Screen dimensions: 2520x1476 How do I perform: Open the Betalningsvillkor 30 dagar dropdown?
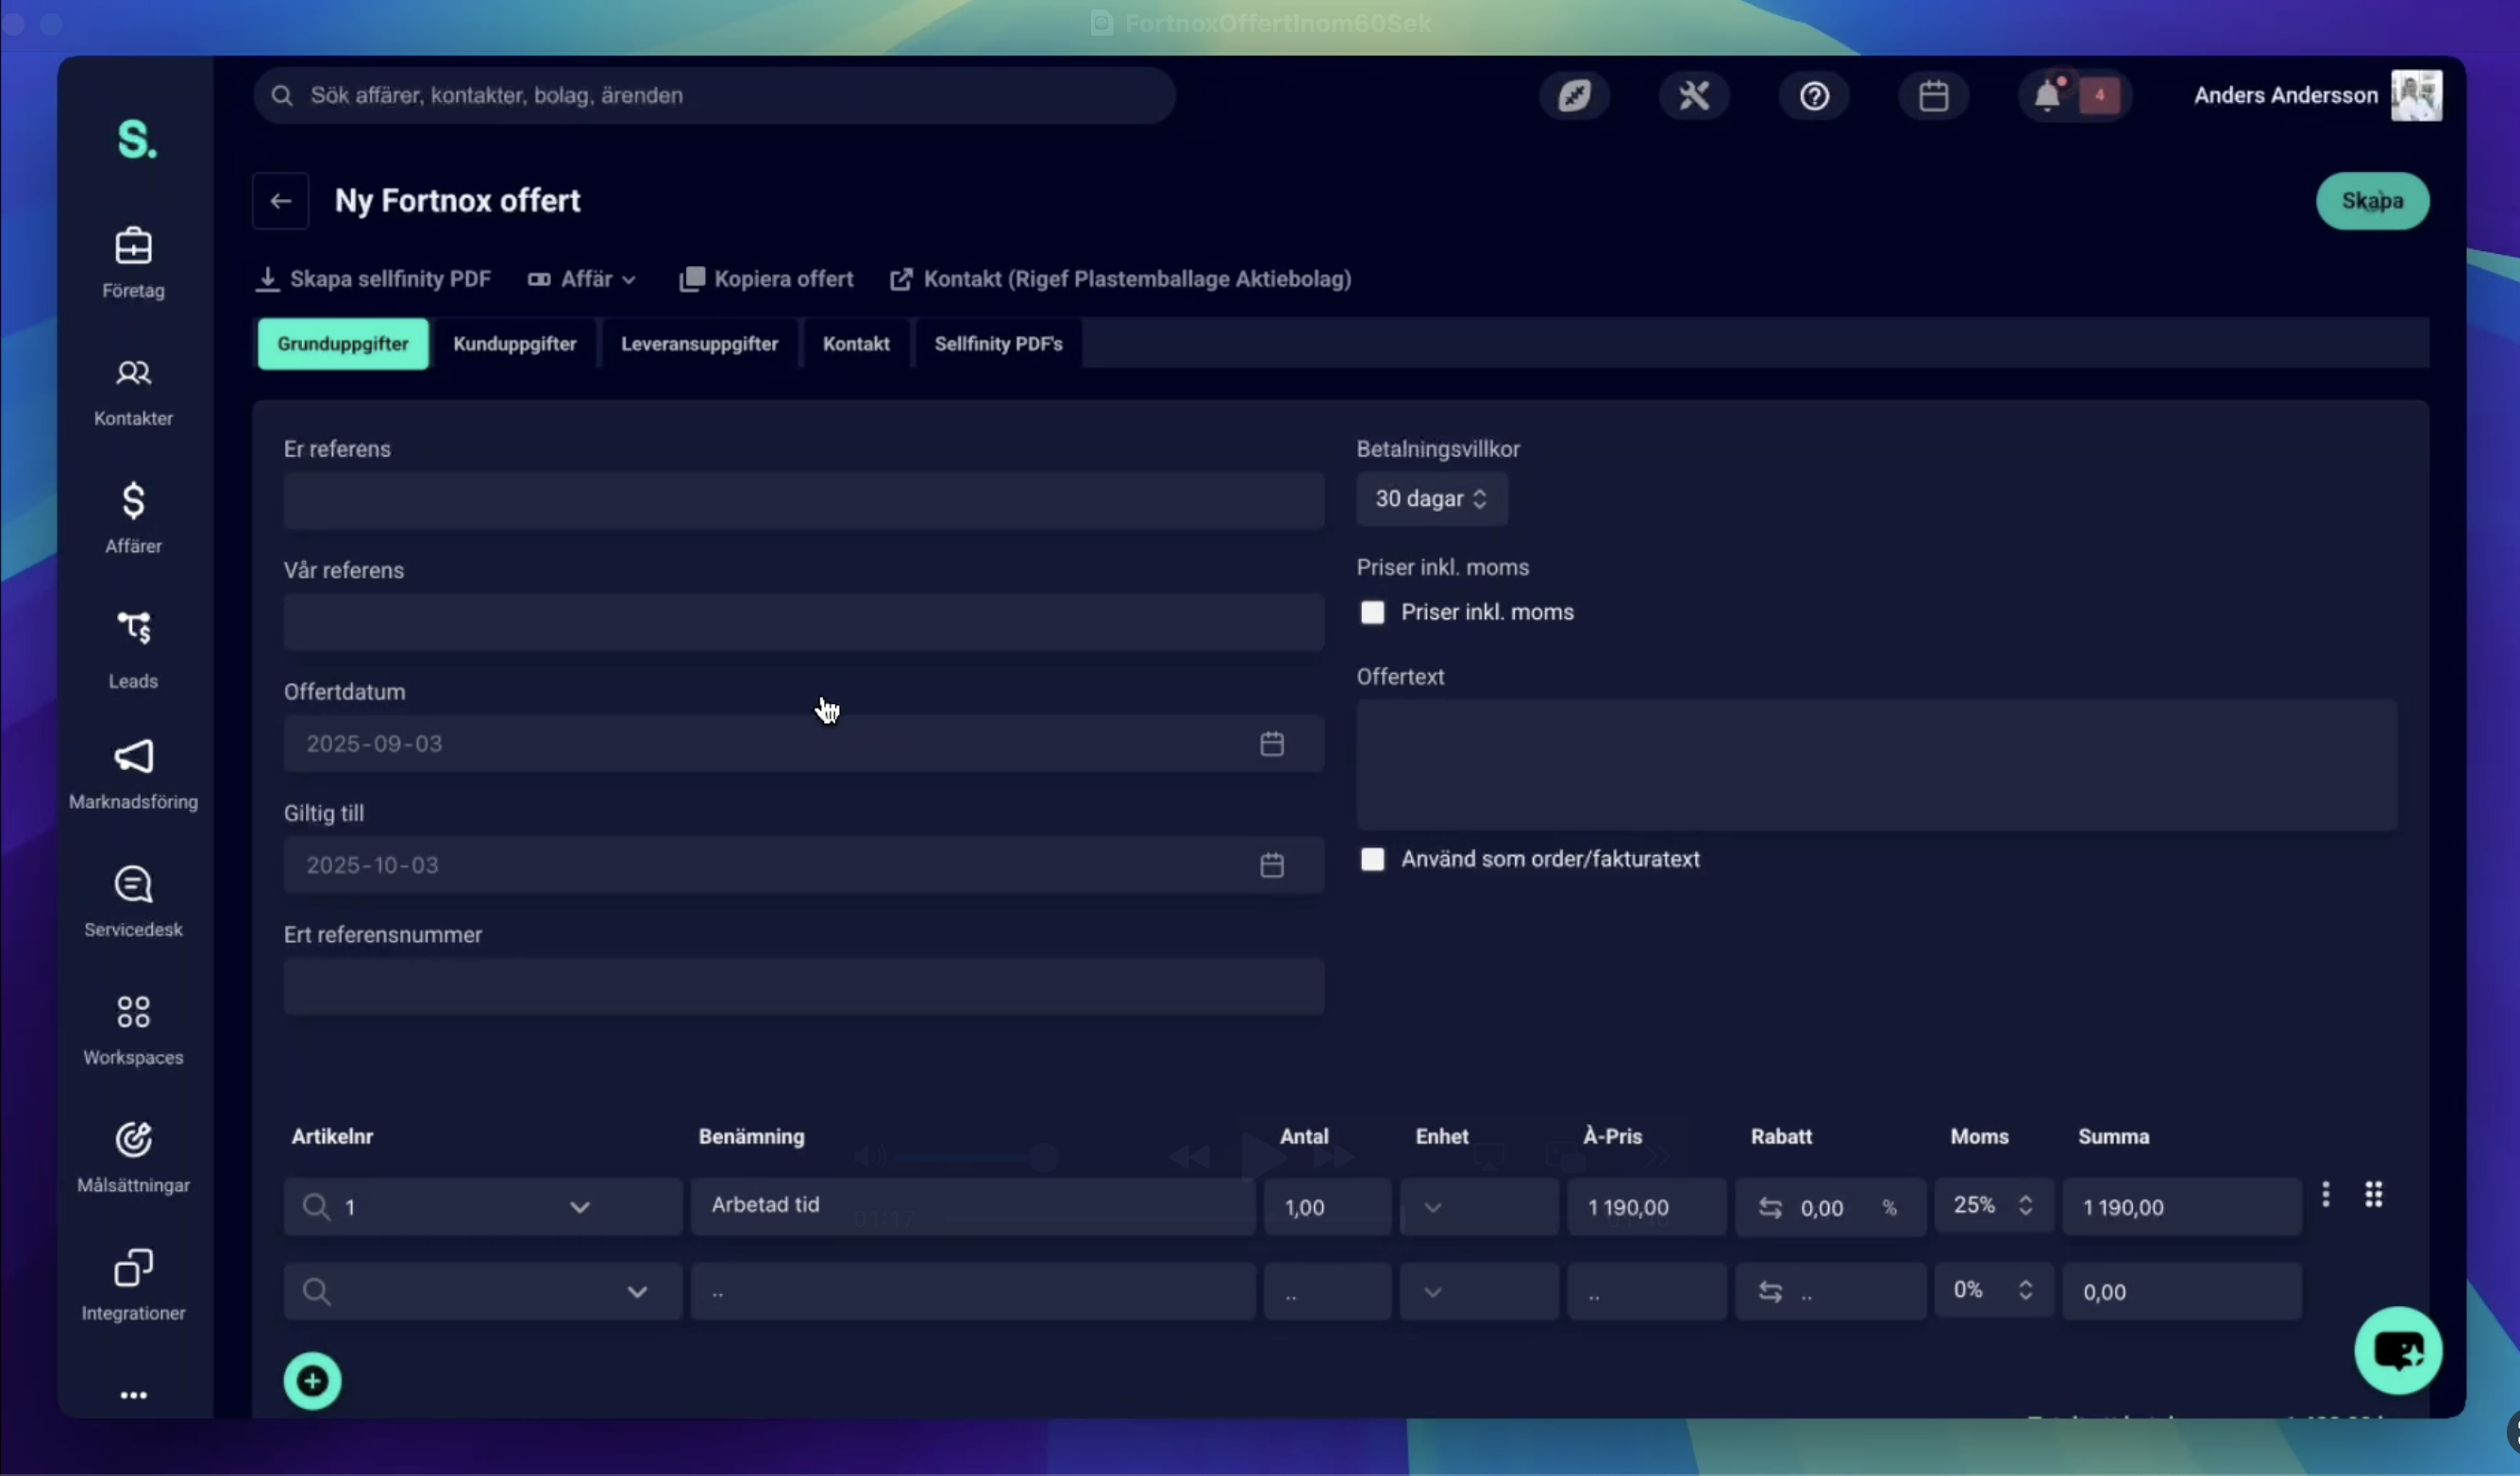(x=1432, y=498)
